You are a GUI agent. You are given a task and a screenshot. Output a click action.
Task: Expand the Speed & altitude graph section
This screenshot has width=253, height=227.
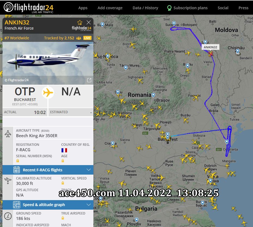[48, 205]
